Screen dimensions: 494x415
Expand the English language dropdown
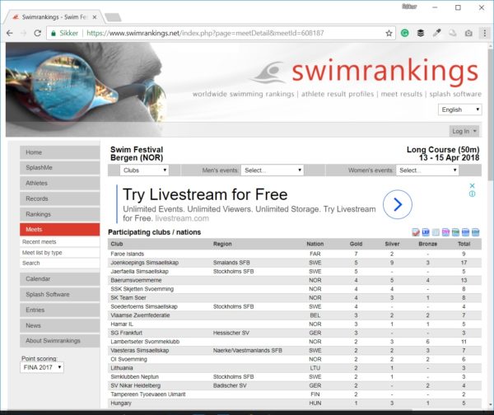click(459, 110)
